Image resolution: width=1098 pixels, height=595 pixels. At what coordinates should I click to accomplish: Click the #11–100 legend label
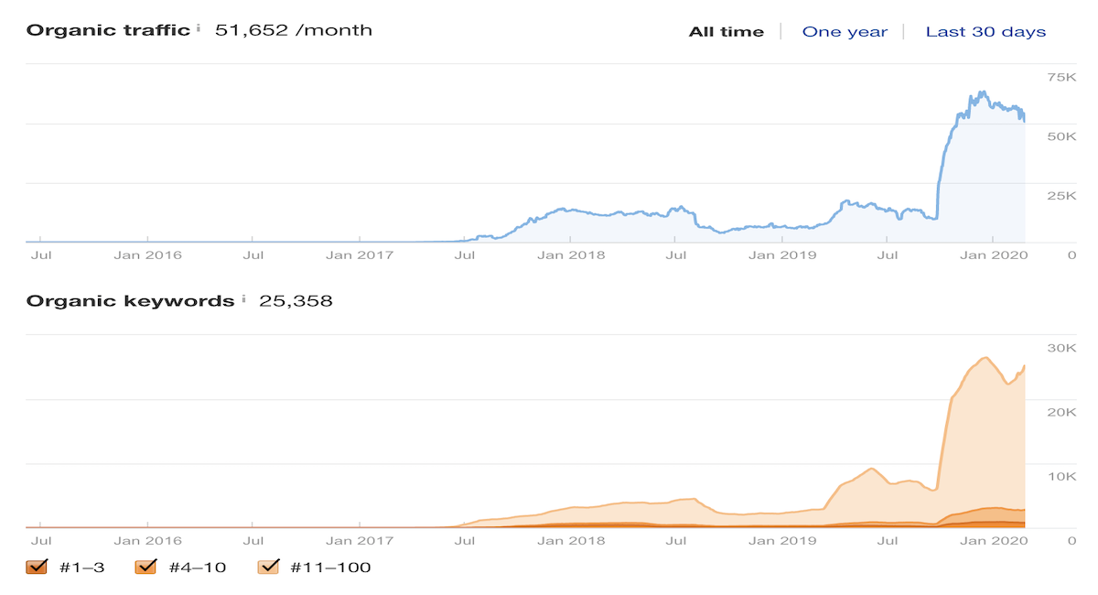tap(330, 568)
